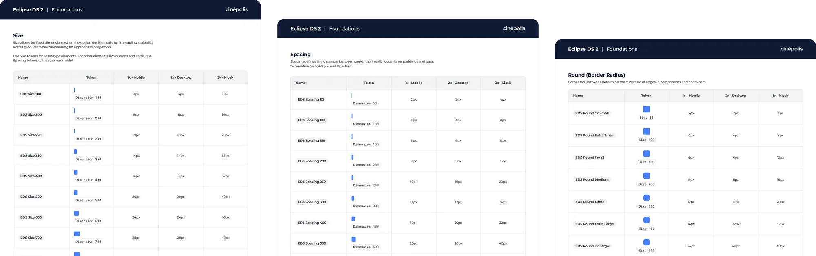Click the 3x - Kiosk column header in Size table
The width and height of the screenshot is (816, 256).
click(x=225, y=77)
